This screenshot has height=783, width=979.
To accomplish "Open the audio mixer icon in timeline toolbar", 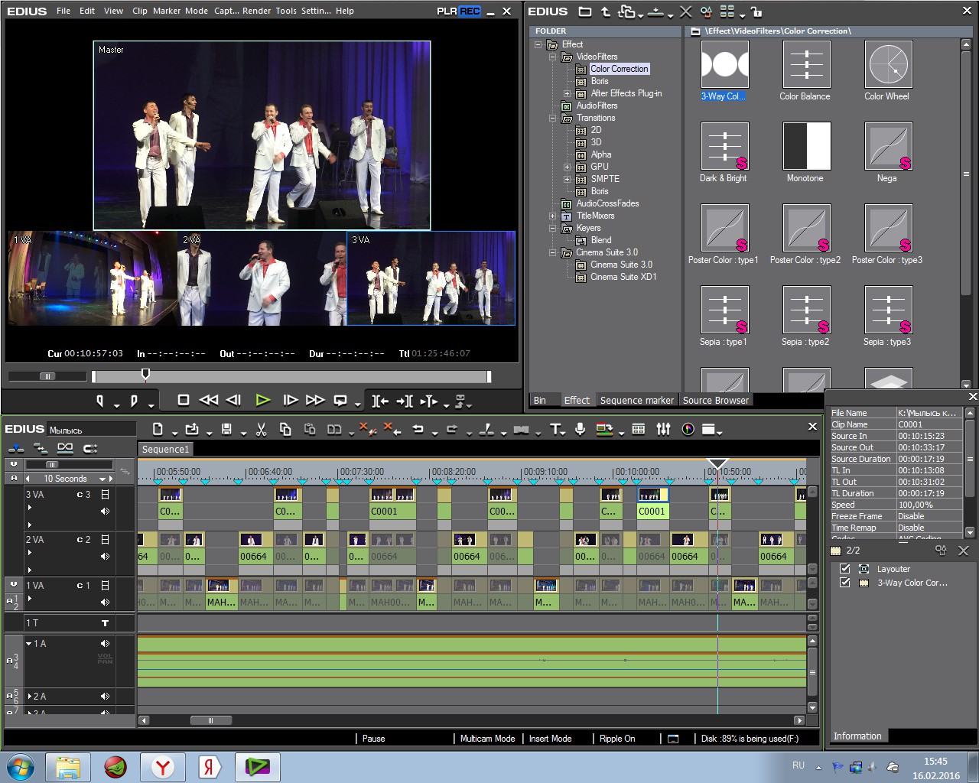I will tap(663, 429).
